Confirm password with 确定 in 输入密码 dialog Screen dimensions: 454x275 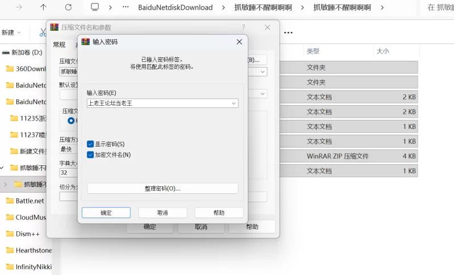(106, 213)
